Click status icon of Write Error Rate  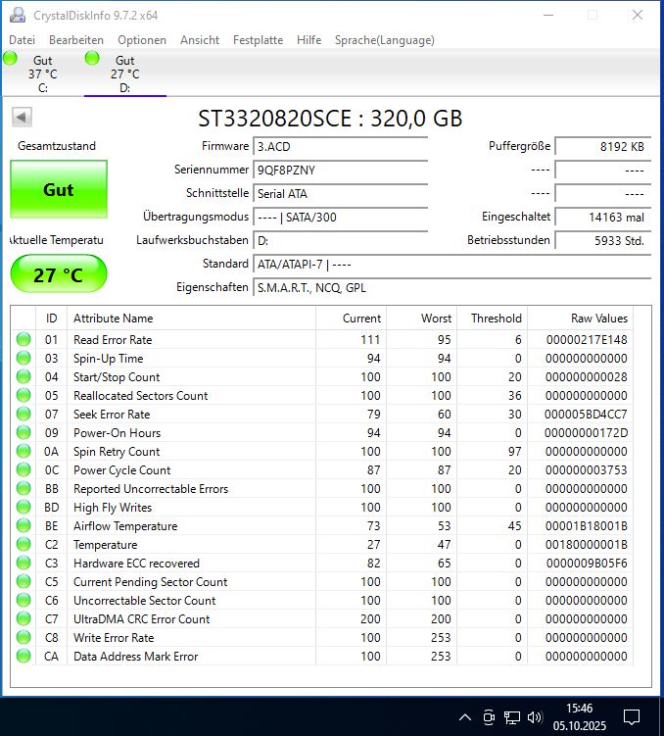tap(24, 637)
